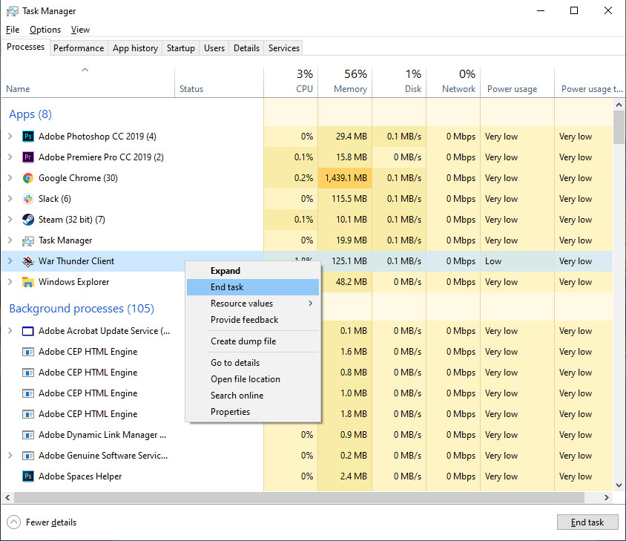
Task: Choose Open file location
Action: (253, 379)
